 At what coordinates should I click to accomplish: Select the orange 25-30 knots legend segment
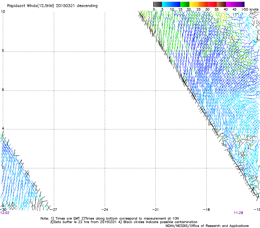pos(203,4)
